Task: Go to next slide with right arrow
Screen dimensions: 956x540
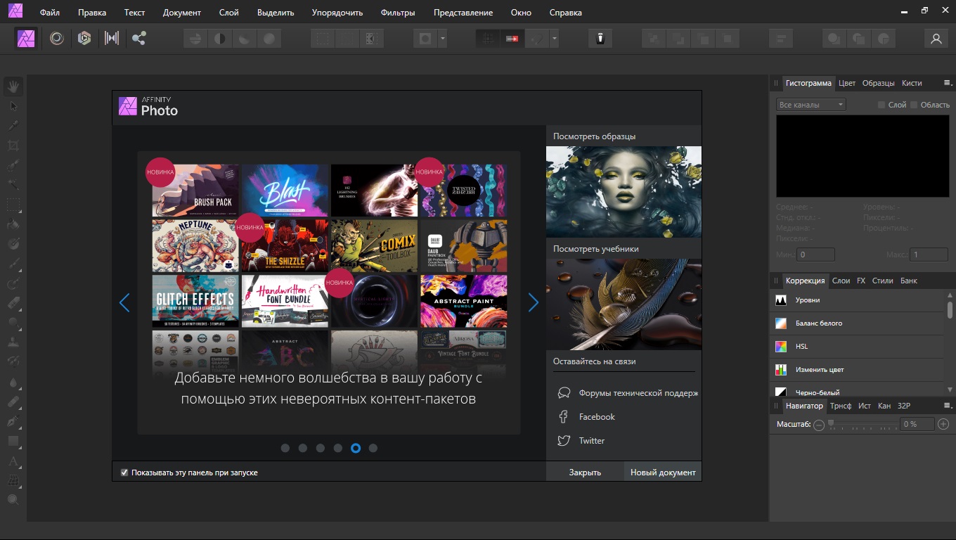Action: [533, 303]
